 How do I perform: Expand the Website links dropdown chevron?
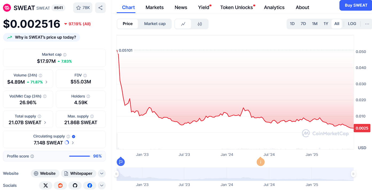pos(102,173)
